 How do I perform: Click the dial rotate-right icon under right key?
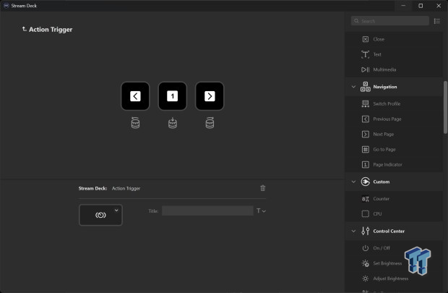point(210,123)
